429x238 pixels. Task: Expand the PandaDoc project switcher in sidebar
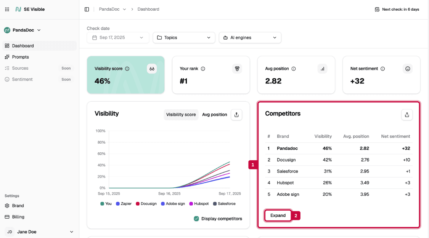39,30
